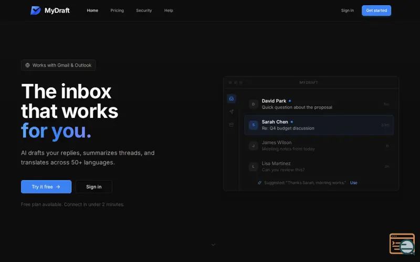Open the Help page
Viewport: 420px width, 262px height.
pos(169,10)
